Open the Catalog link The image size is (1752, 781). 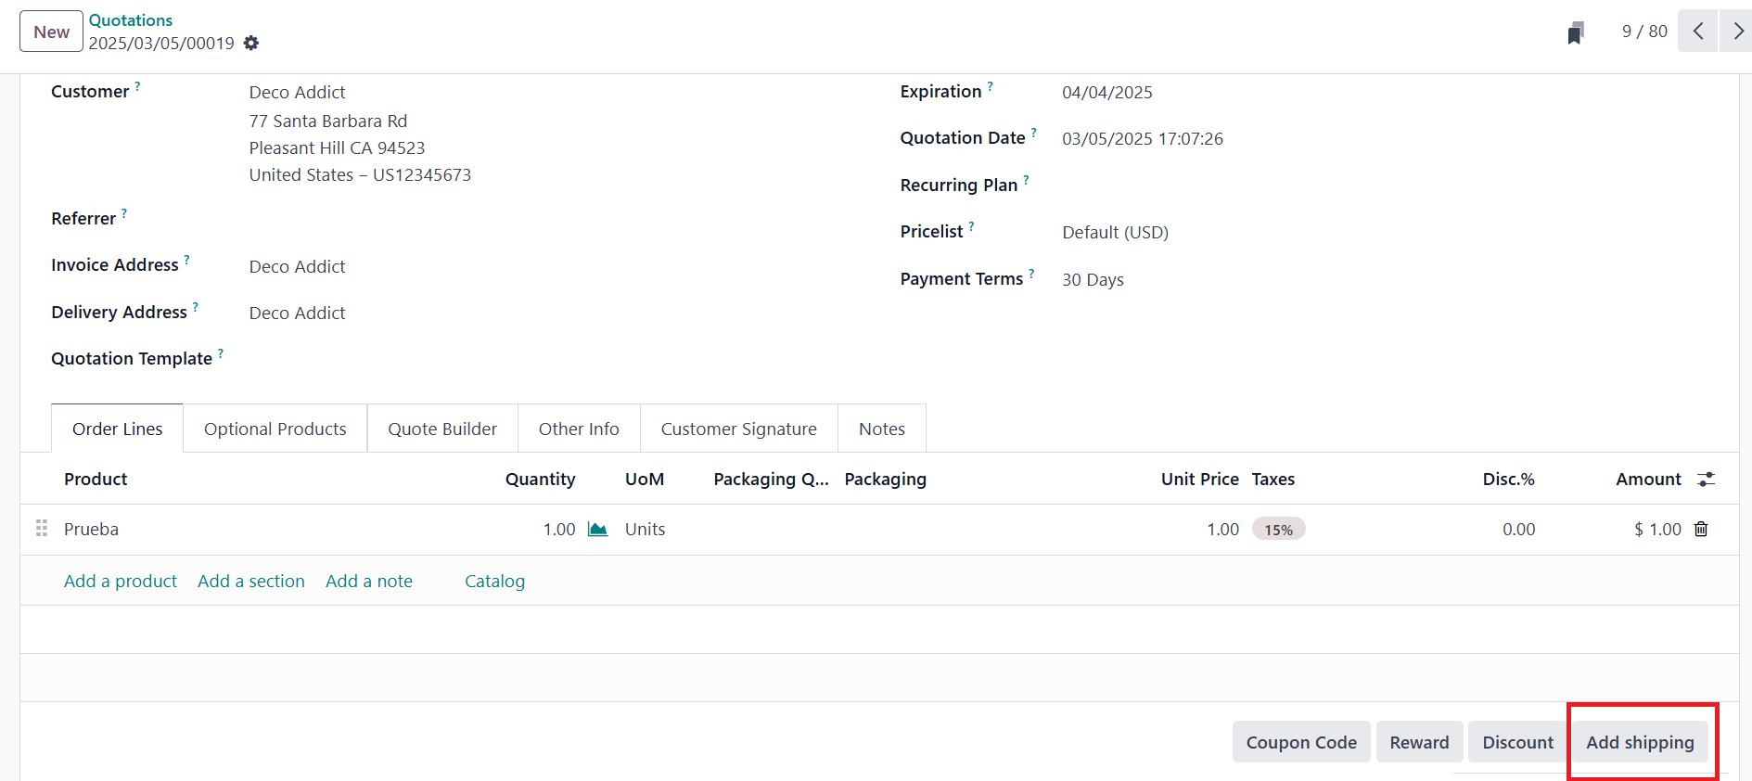494,582
